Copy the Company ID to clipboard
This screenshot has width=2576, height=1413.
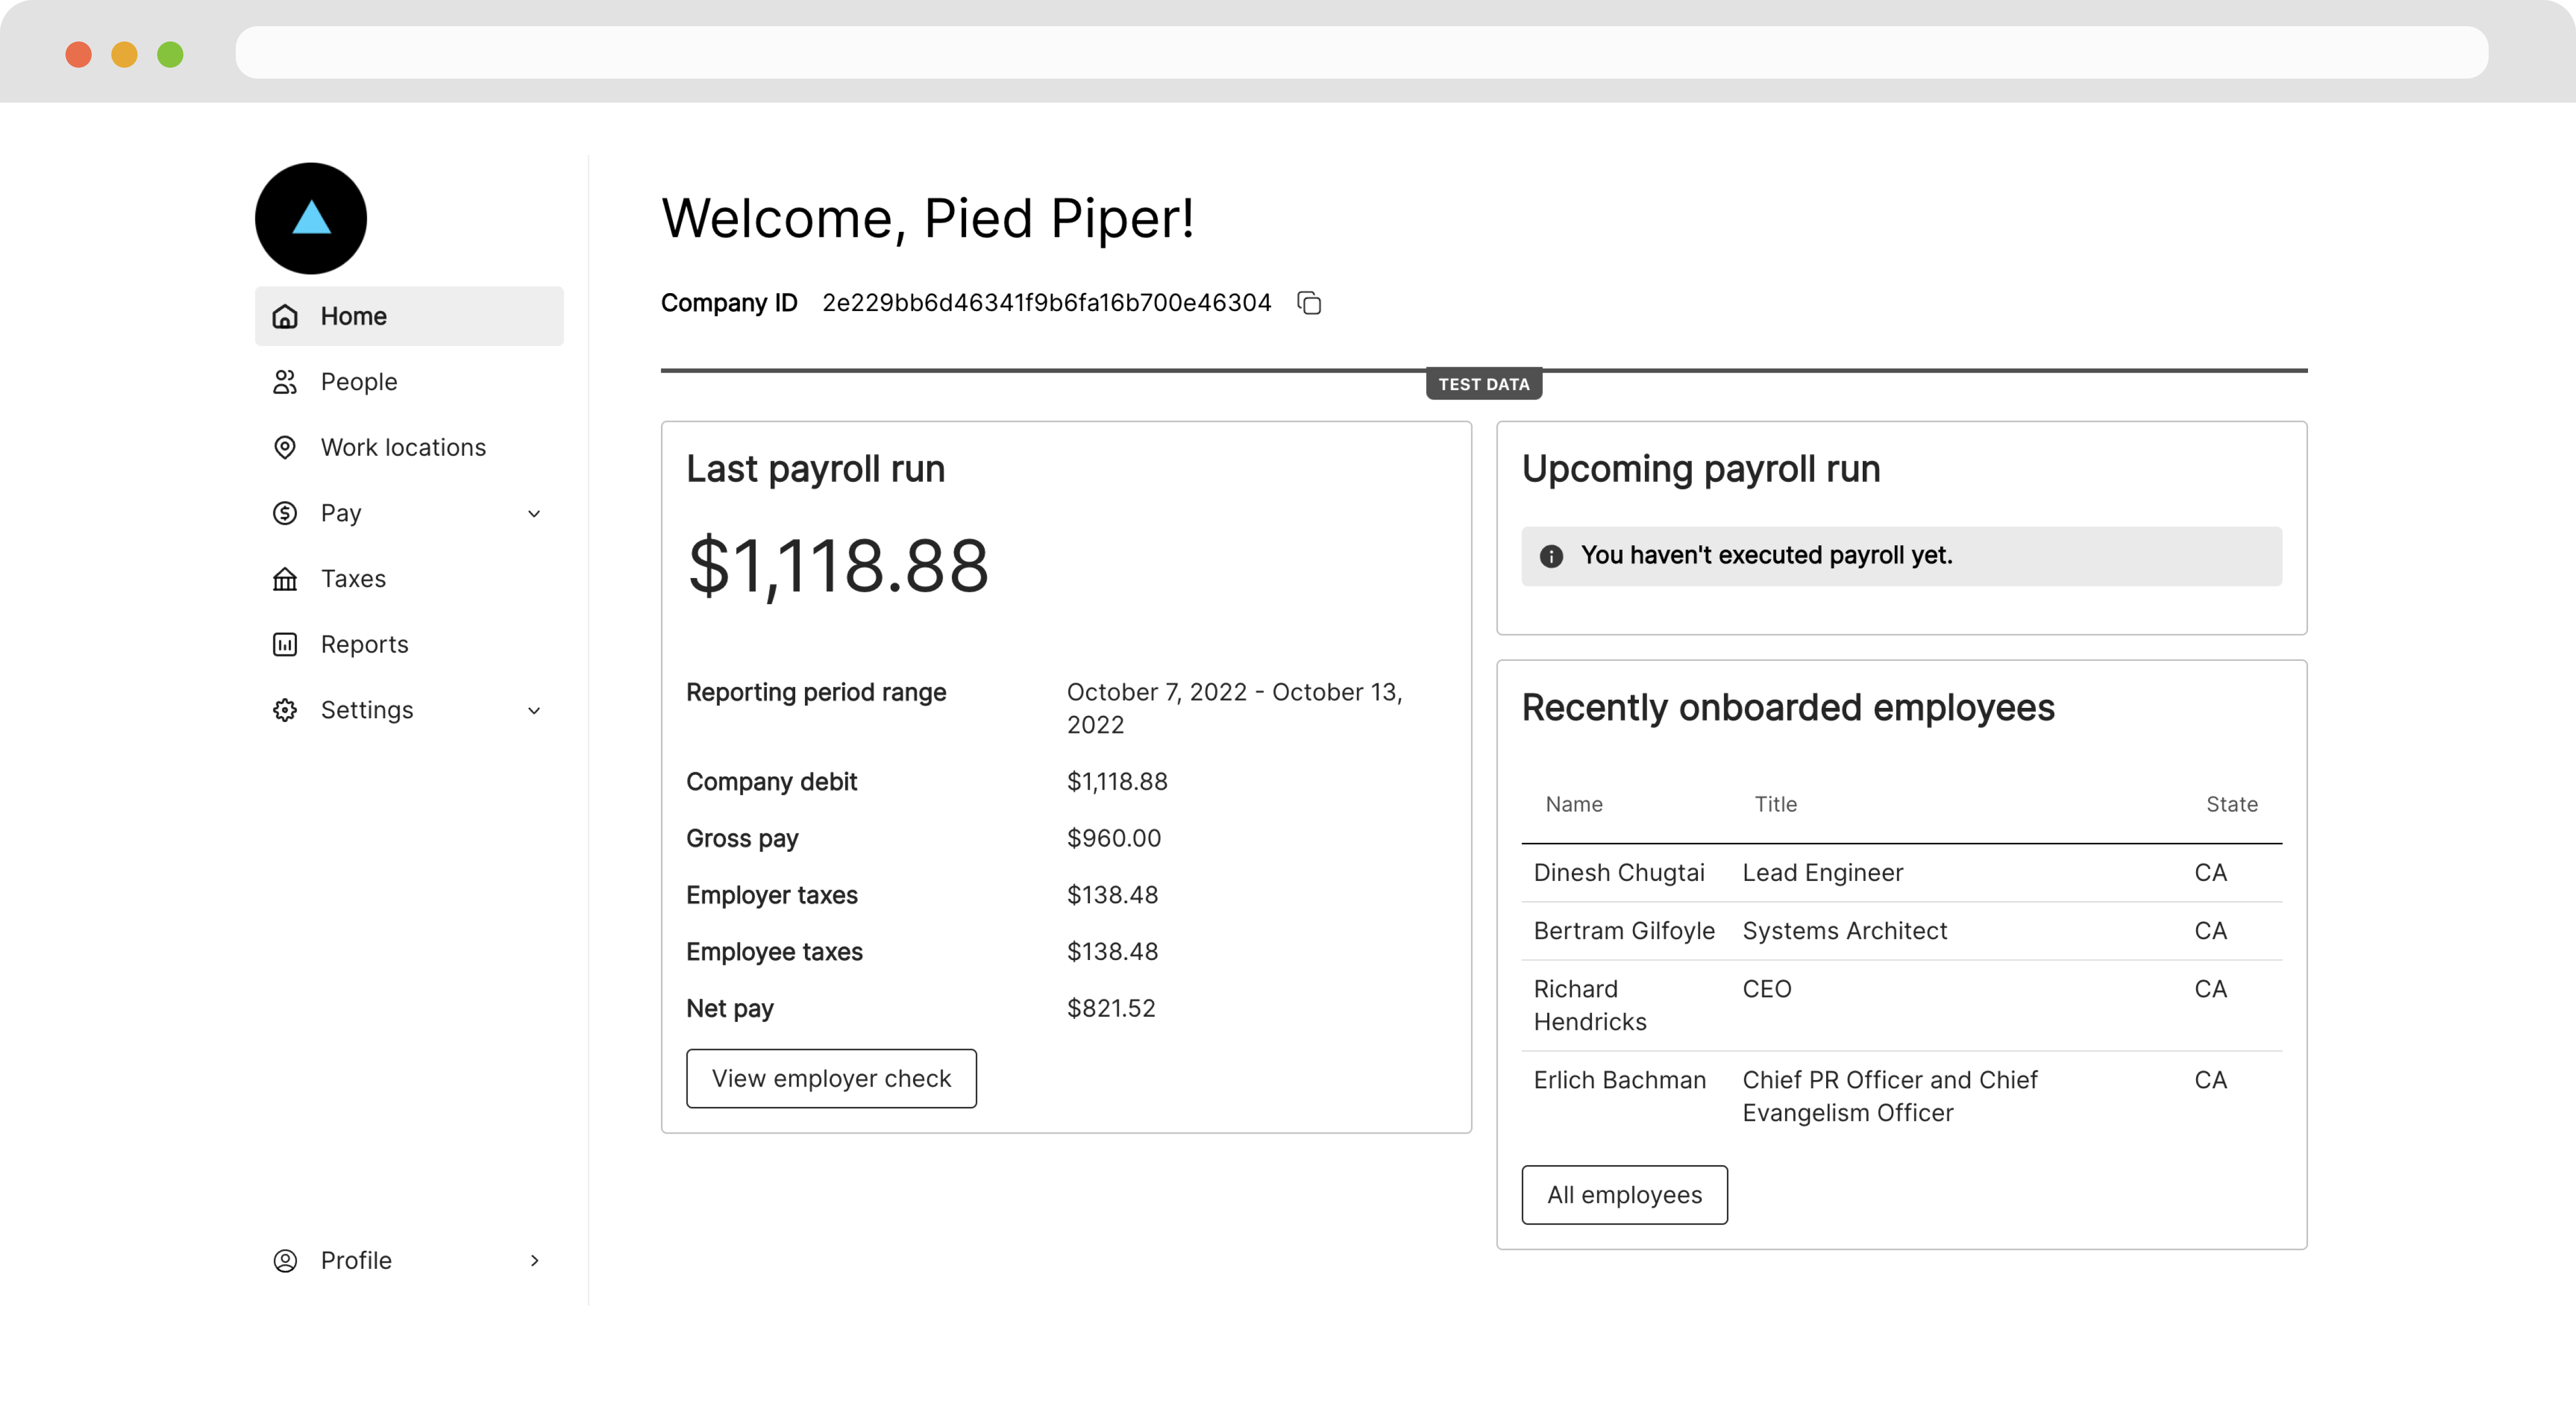(1309, 302)
